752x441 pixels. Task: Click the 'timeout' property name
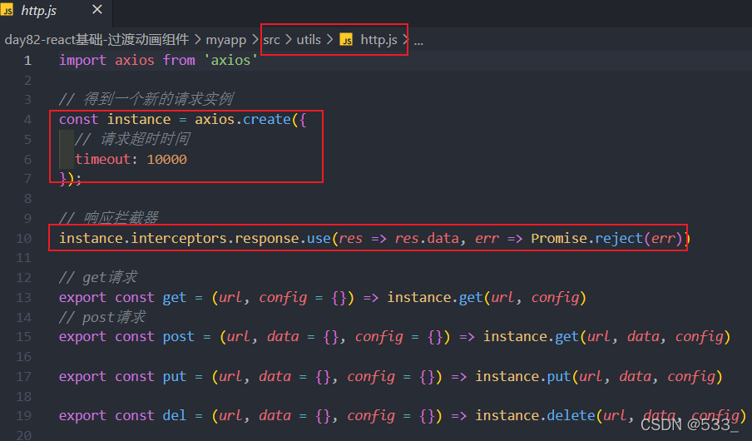click(x=102, y=159)
